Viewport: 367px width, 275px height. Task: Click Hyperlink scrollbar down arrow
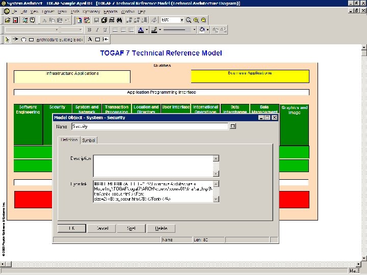(216, 199)
